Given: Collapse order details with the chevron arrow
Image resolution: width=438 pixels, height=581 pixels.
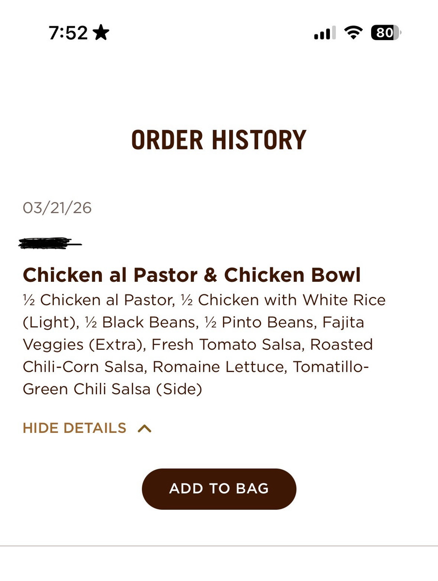Looking at the screenshot, I should 144,428.
